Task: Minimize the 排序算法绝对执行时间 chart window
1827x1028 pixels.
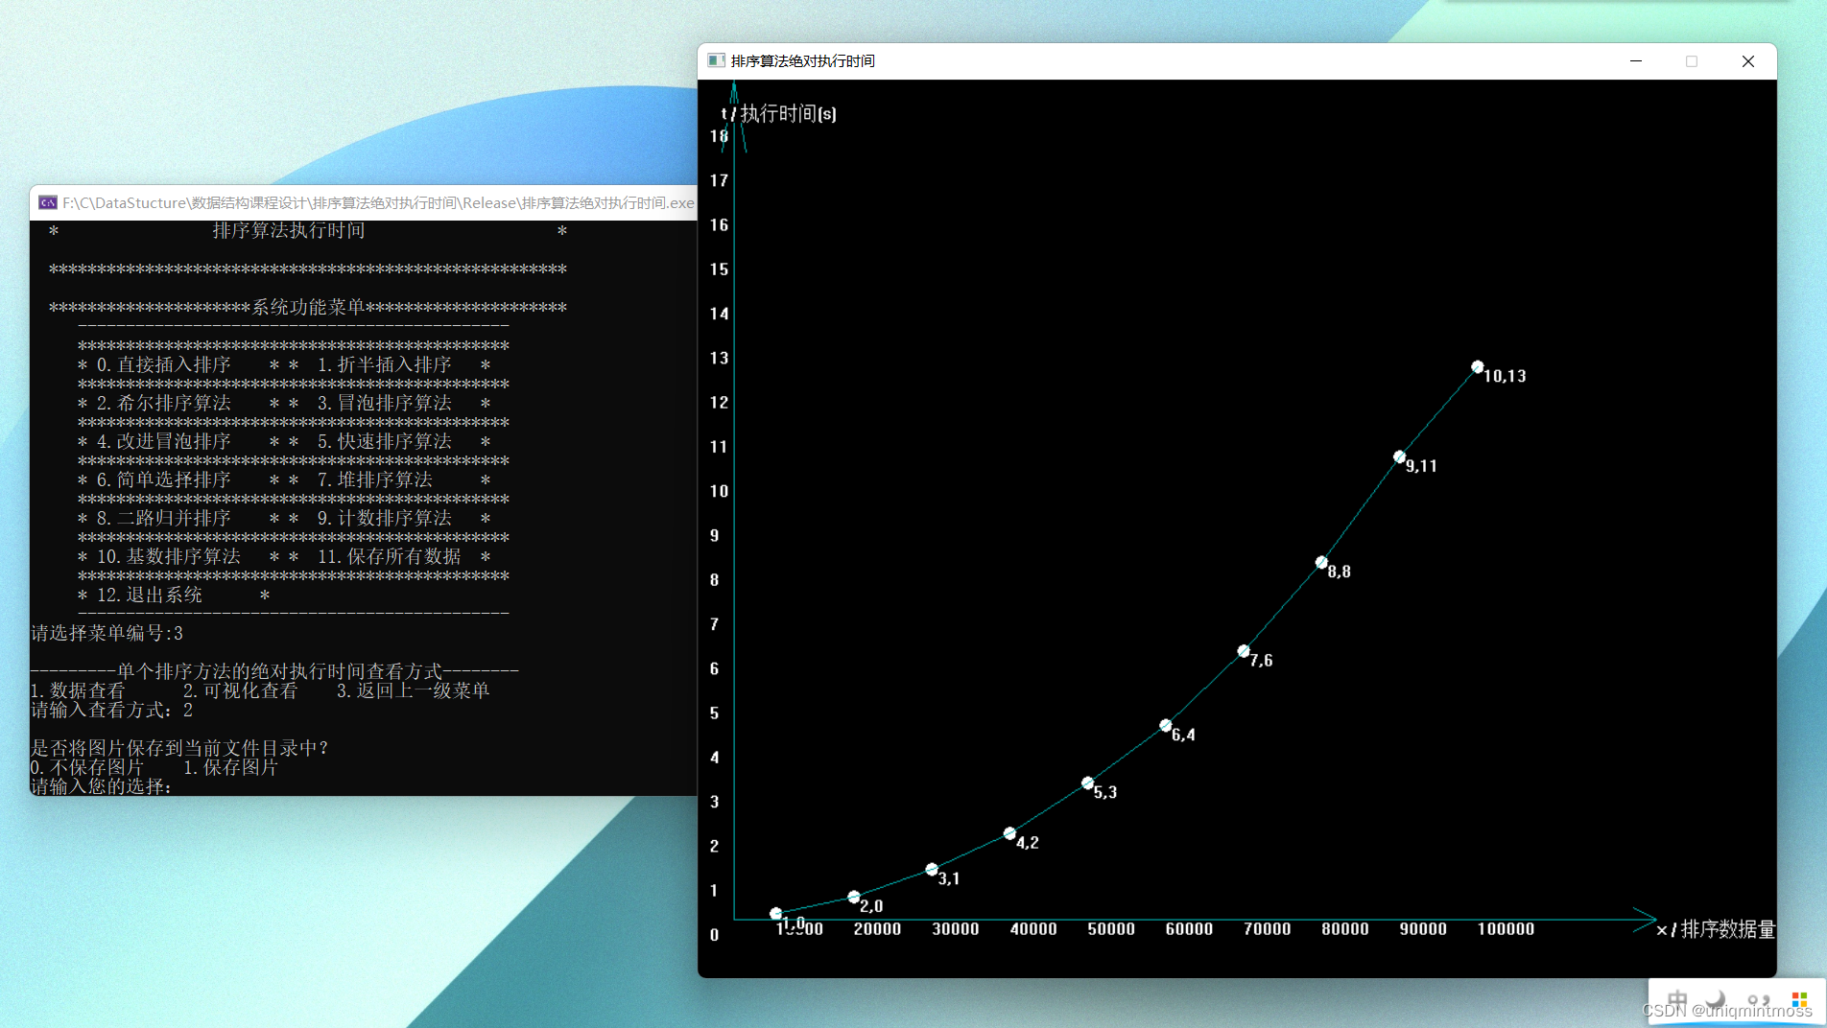Action: (1636, 60)
